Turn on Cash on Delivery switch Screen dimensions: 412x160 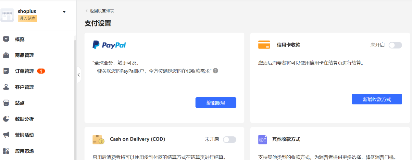(x=230, y=139)
